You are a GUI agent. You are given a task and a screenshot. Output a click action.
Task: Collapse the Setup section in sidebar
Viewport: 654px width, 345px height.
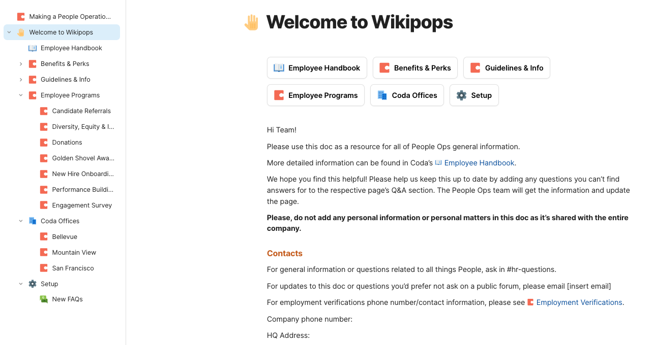(x=21, y=284)
